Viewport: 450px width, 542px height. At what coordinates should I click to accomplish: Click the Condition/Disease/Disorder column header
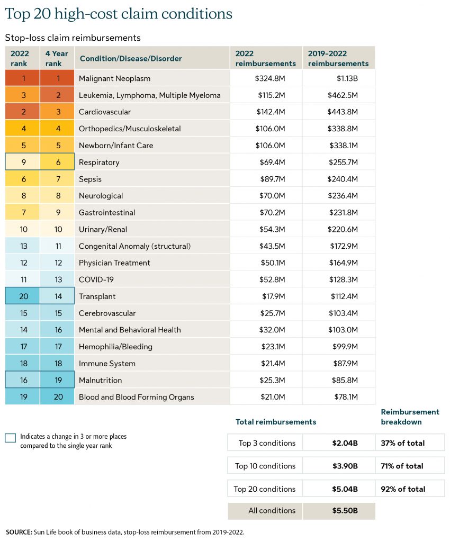[x=130, y=58]
